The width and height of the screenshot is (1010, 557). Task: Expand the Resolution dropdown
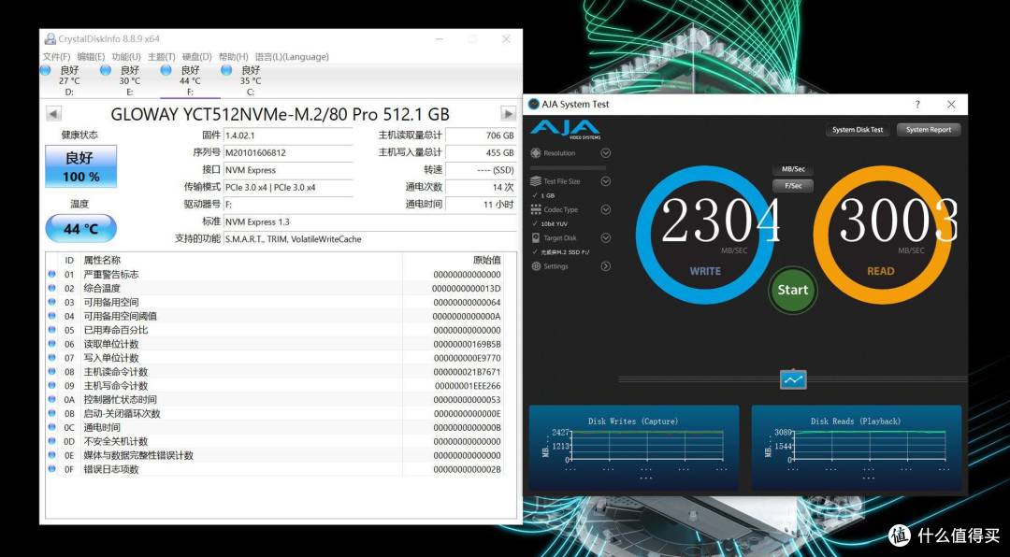pos(605,153)
